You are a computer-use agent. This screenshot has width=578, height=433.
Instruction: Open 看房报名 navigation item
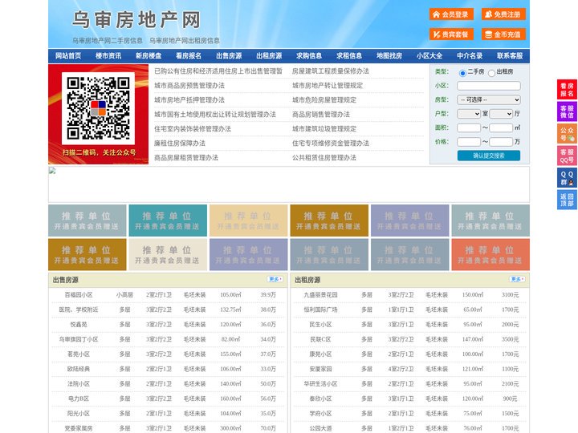point(189,56)
